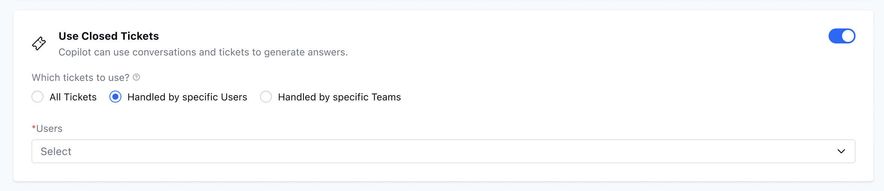This screenshot has height=191, width=884.
Task: Click the ticket icon beside Use Closed Tickets
Action: [x=39, y=43]
